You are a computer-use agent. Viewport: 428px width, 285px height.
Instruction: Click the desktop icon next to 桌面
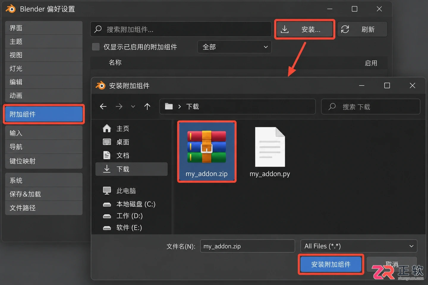coord(107,142)
